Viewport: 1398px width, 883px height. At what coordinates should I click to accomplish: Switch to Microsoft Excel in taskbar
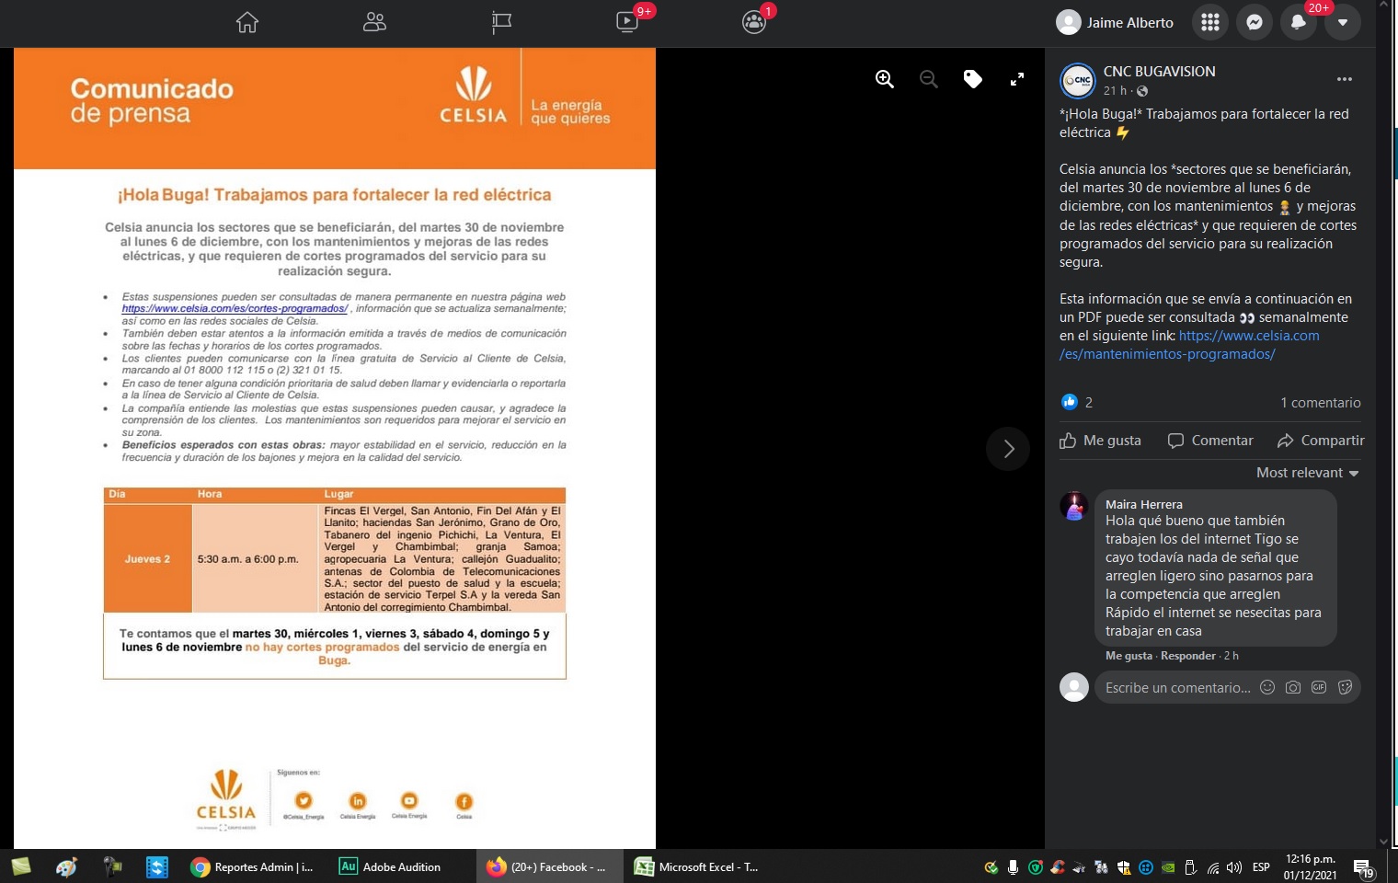click(697, 866)
